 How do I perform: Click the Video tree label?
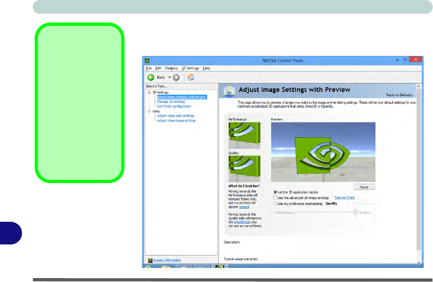point(156,111)
